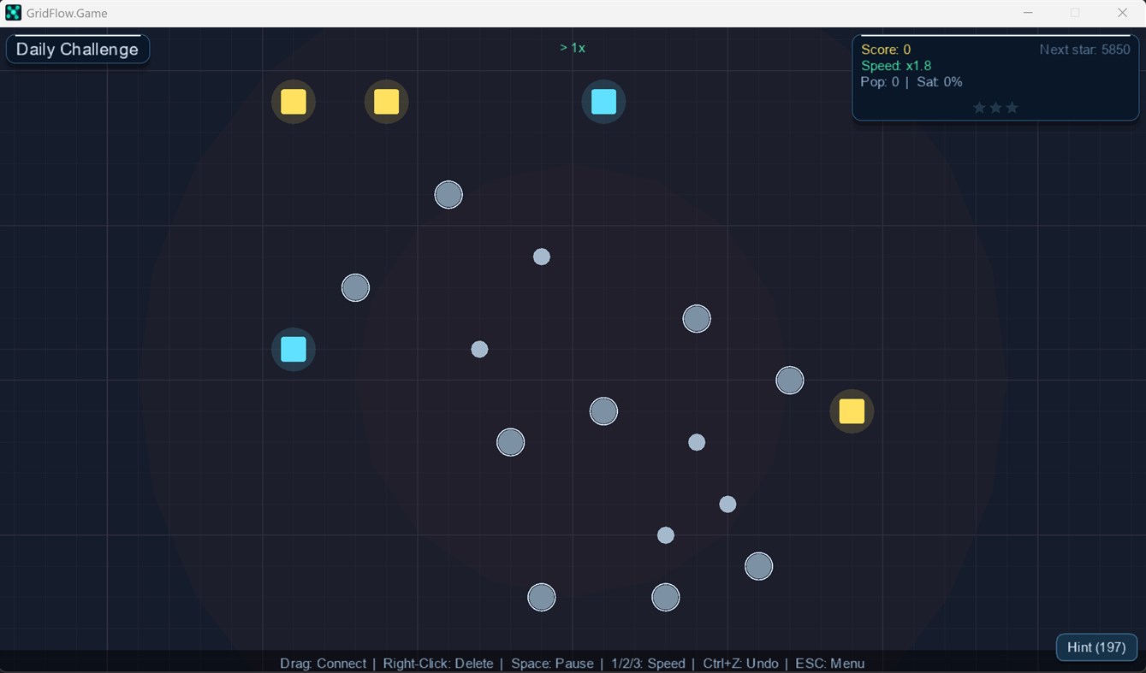Click the leftmost yellow square node near top
The image size is (1146, 673).
294,102
